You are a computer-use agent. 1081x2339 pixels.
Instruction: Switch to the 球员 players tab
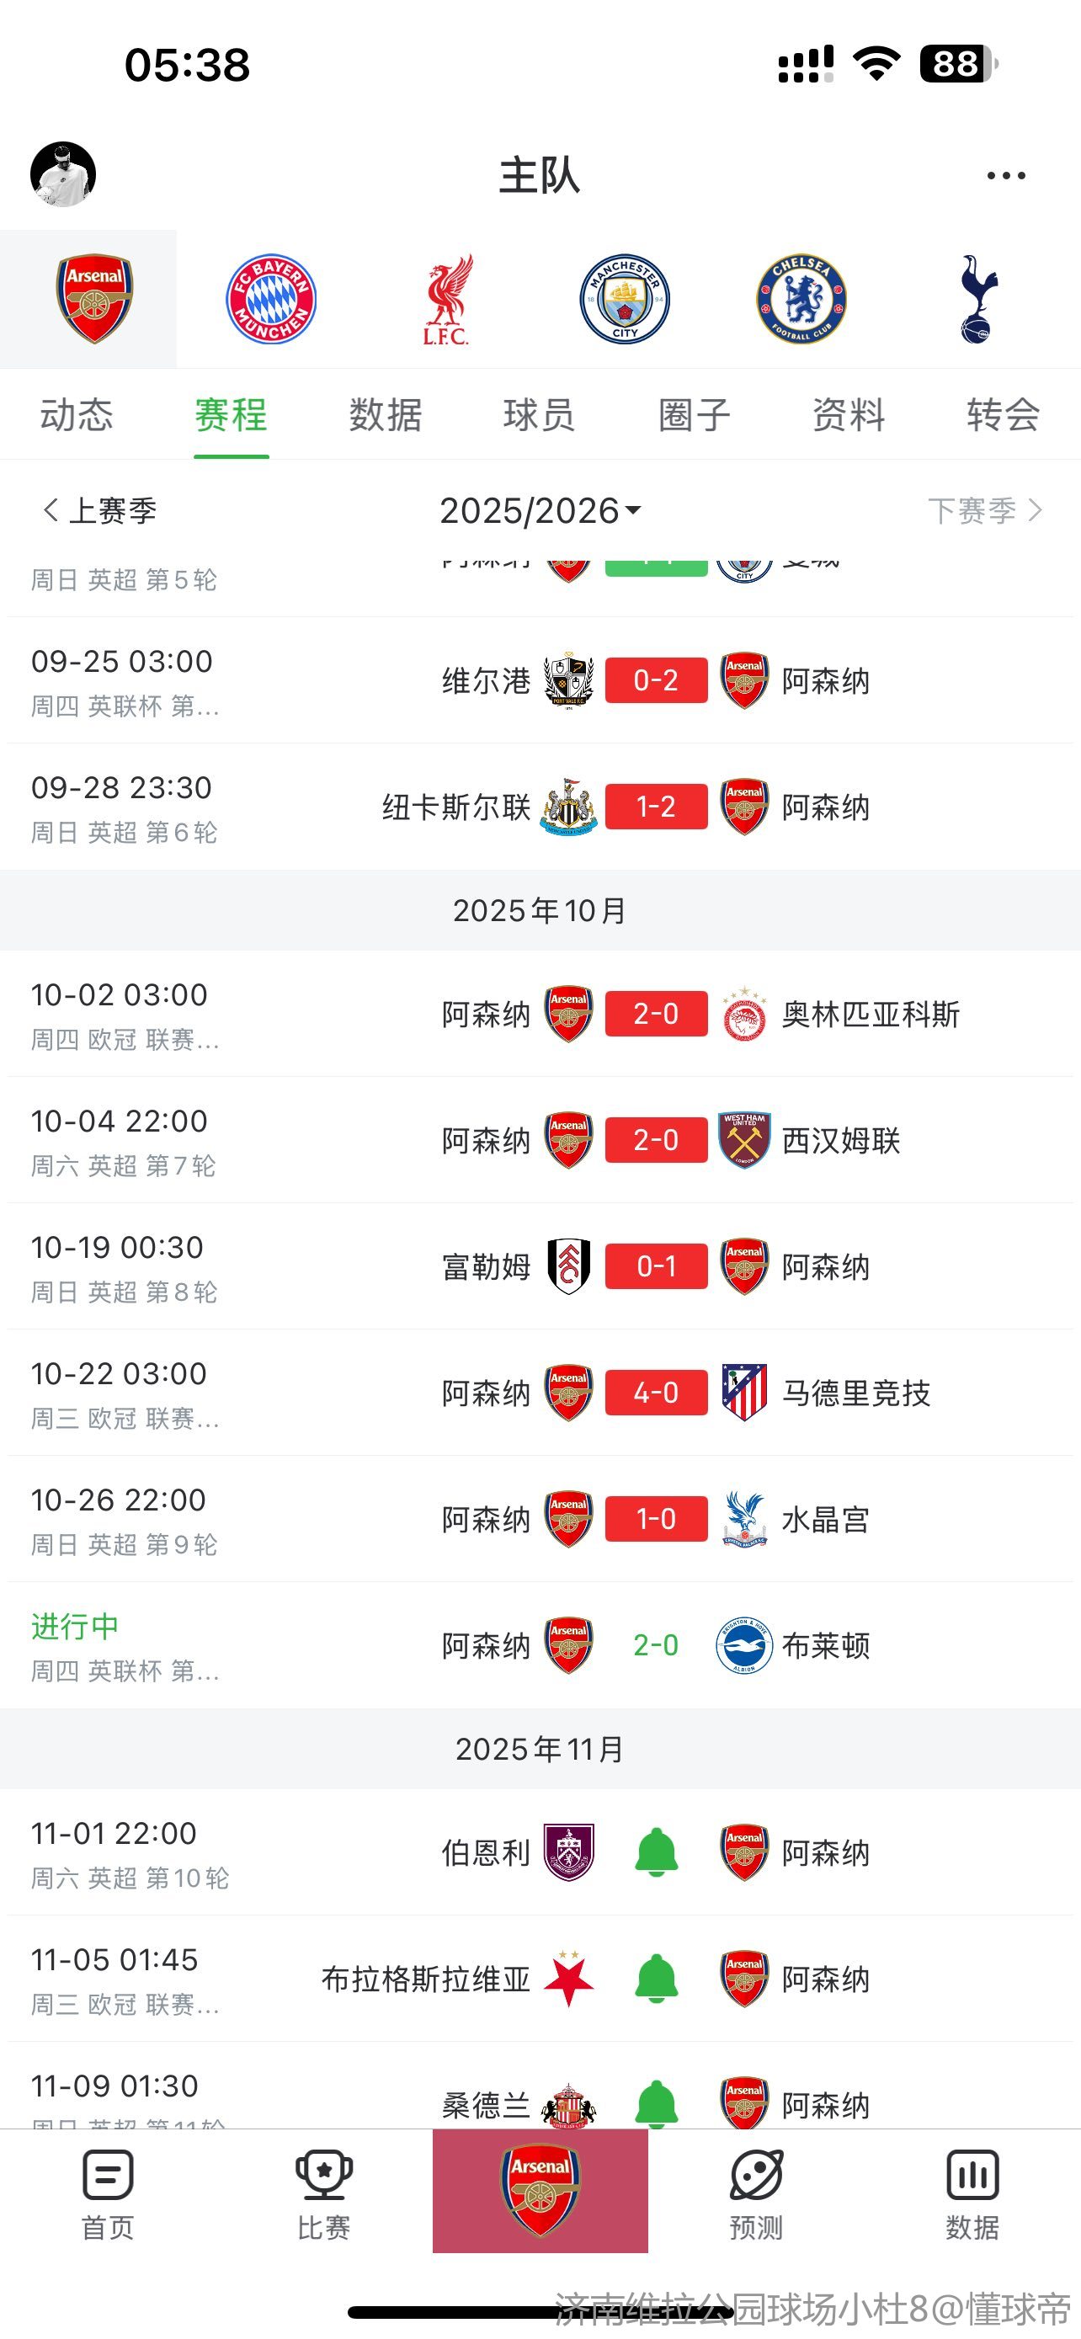coord(539,415)
